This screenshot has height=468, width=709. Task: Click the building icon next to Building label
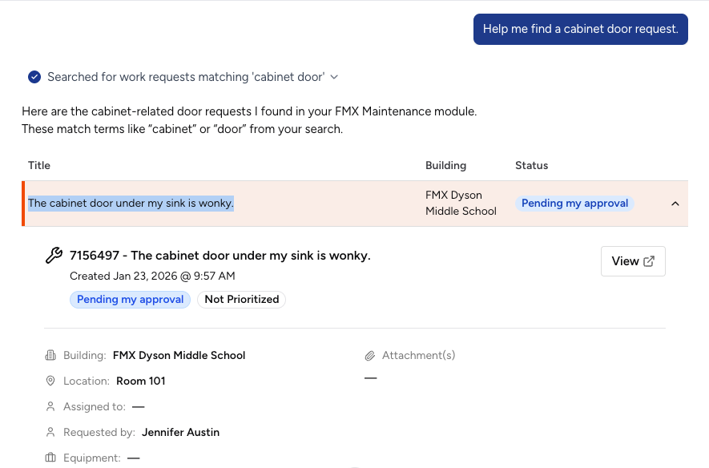[50, 355]
